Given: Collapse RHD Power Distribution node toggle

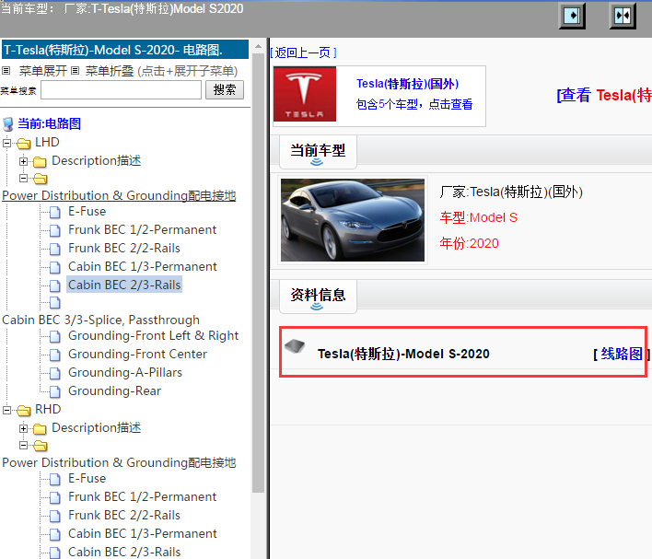Looking at the screenshot, I should [24, 446].
